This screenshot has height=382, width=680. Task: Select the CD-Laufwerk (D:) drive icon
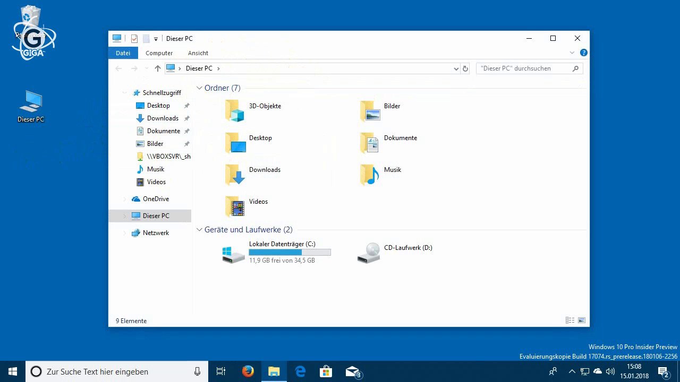click(x=369, y=253)
